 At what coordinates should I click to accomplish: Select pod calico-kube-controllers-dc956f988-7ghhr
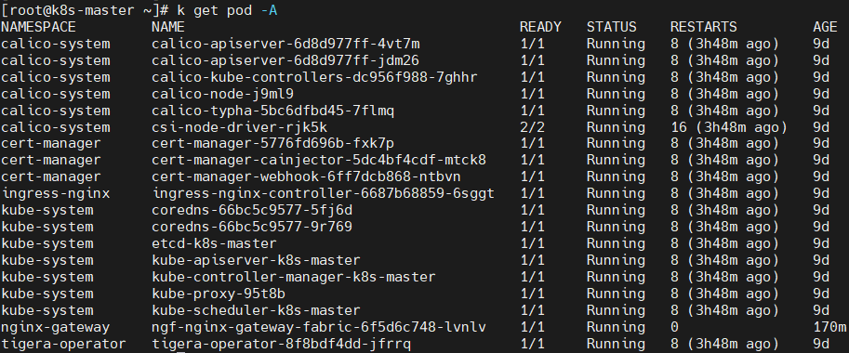(314, 77)
